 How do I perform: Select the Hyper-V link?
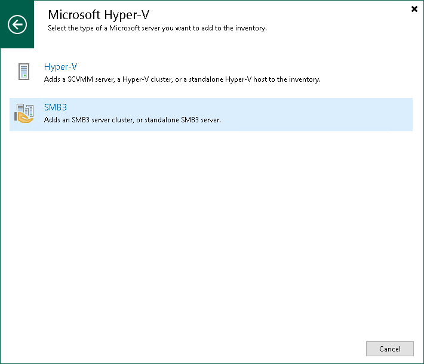(x=60, y=66)
